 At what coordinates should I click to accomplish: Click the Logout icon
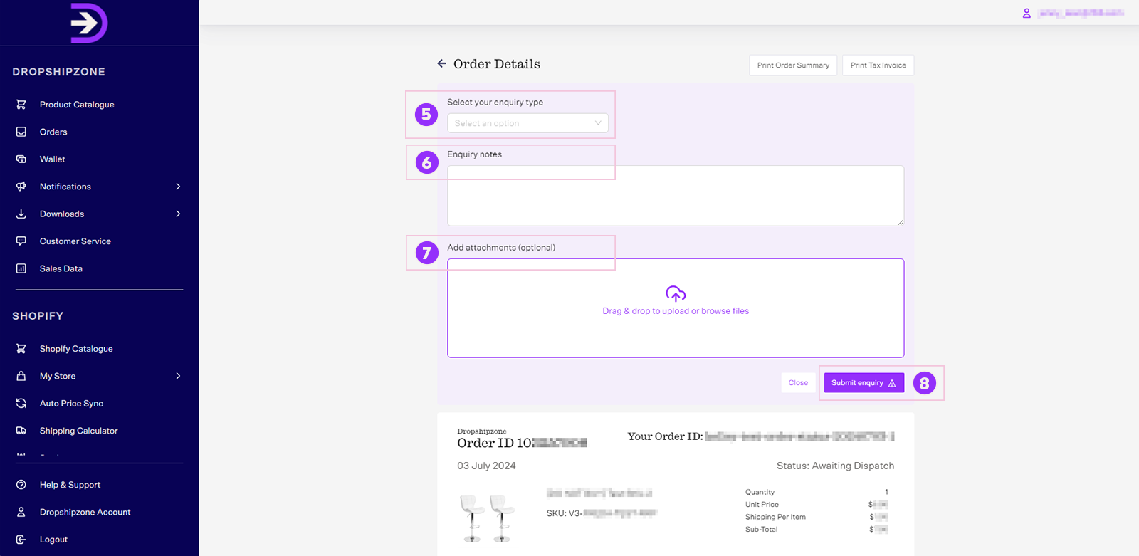point(21,540)
